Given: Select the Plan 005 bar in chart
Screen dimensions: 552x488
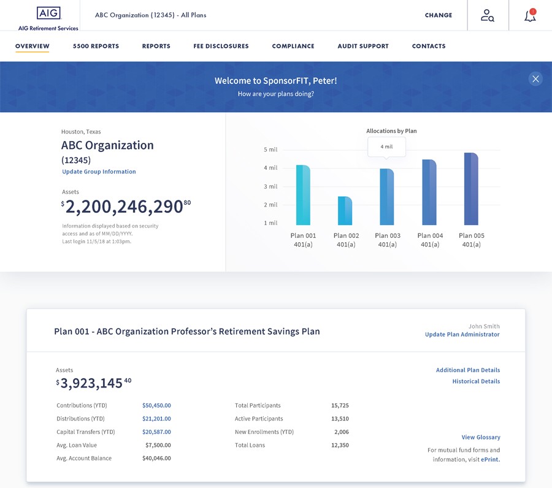Looking at the screenshot, I should 471,189.
